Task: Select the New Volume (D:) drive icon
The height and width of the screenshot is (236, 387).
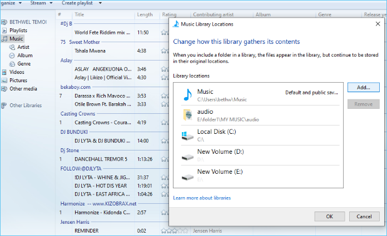Action: click(x=187, y=155)
